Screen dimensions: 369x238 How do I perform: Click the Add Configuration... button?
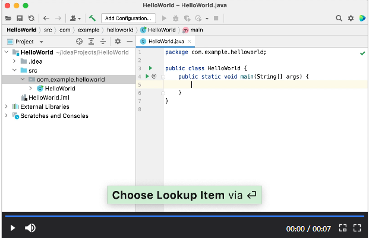point(128,18)
